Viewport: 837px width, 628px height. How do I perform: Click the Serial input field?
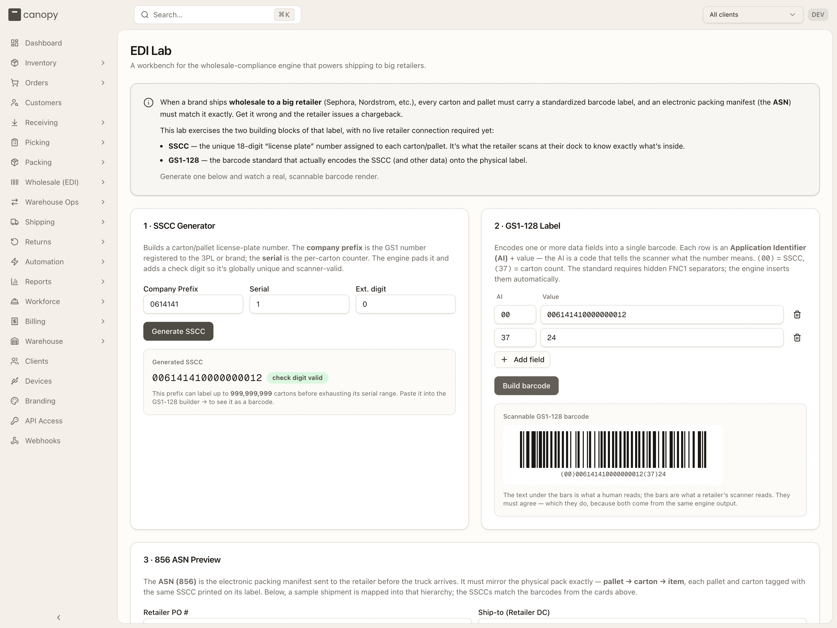pos(299,304)
